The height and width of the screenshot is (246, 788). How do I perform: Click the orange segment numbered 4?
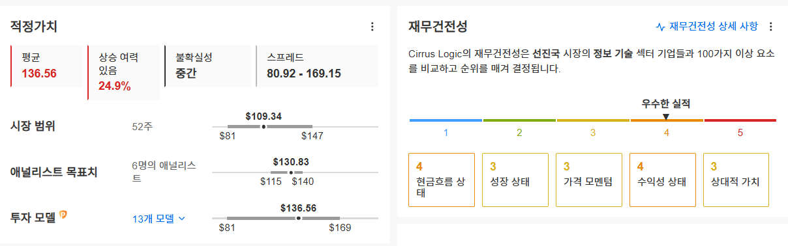667,120
